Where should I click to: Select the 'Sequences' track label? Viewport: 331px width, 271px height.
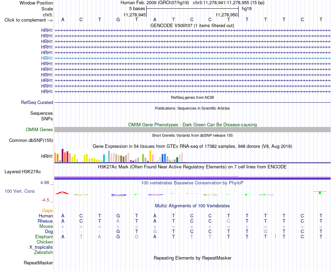tap(41, 113)
